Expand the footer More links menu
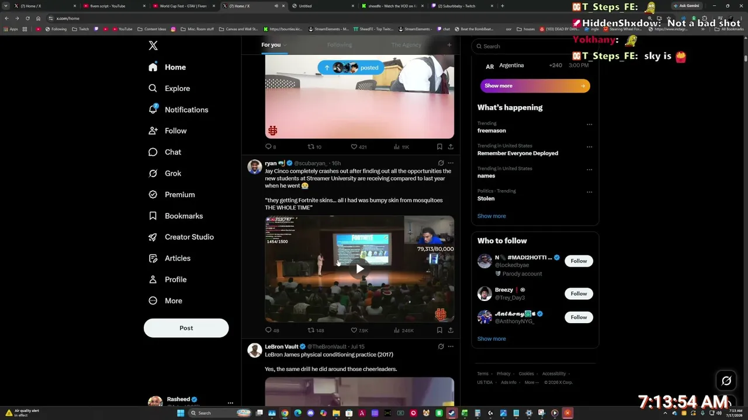 tap(531, 383)
